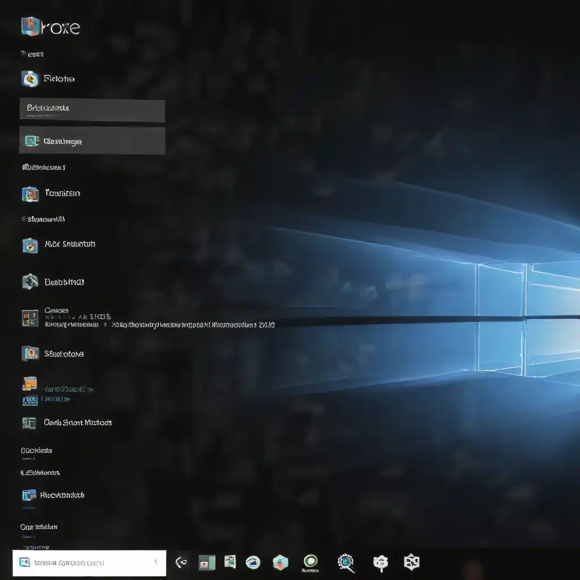Click the shield icon beside "Mer Snanutuh"
The image size is (580, 580).
click(x=30, y=246)
